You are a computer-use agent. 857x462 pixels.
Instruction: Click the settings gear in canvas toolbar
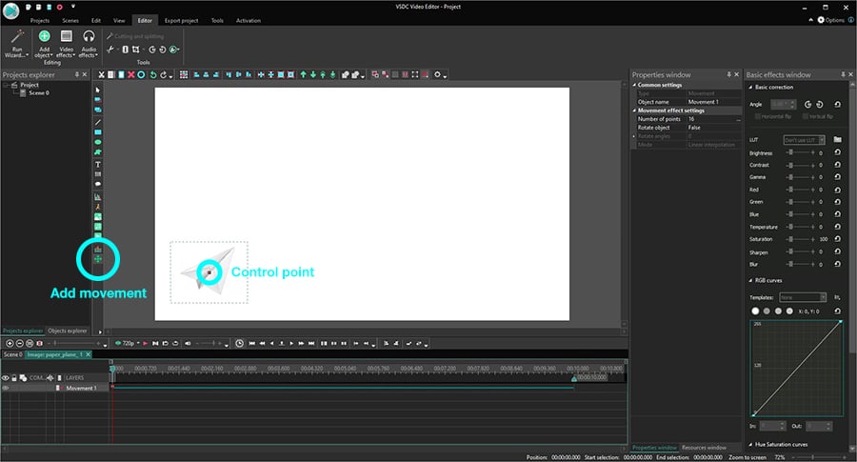[x=437, y=75]
